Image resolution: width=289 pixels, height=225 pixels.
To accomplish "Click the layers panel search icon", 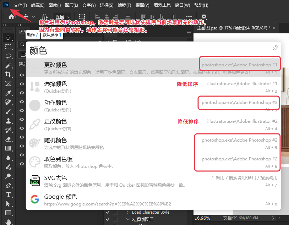I will (x=22, y=44).
